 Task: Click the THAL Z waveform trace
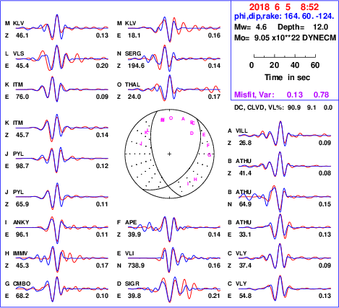pos(174,88)
